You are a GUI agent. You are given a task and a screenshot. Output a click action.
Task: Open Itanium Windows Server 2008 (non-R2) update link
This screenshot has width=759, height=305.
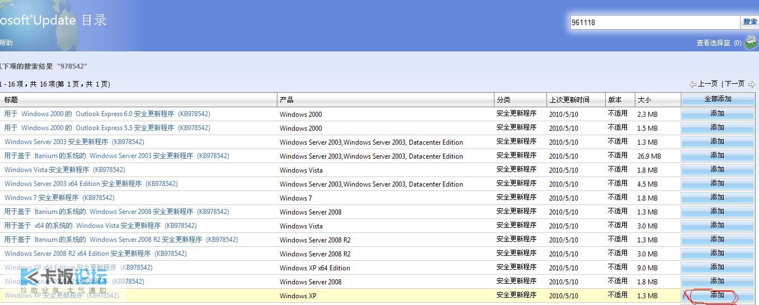point(117,212)
